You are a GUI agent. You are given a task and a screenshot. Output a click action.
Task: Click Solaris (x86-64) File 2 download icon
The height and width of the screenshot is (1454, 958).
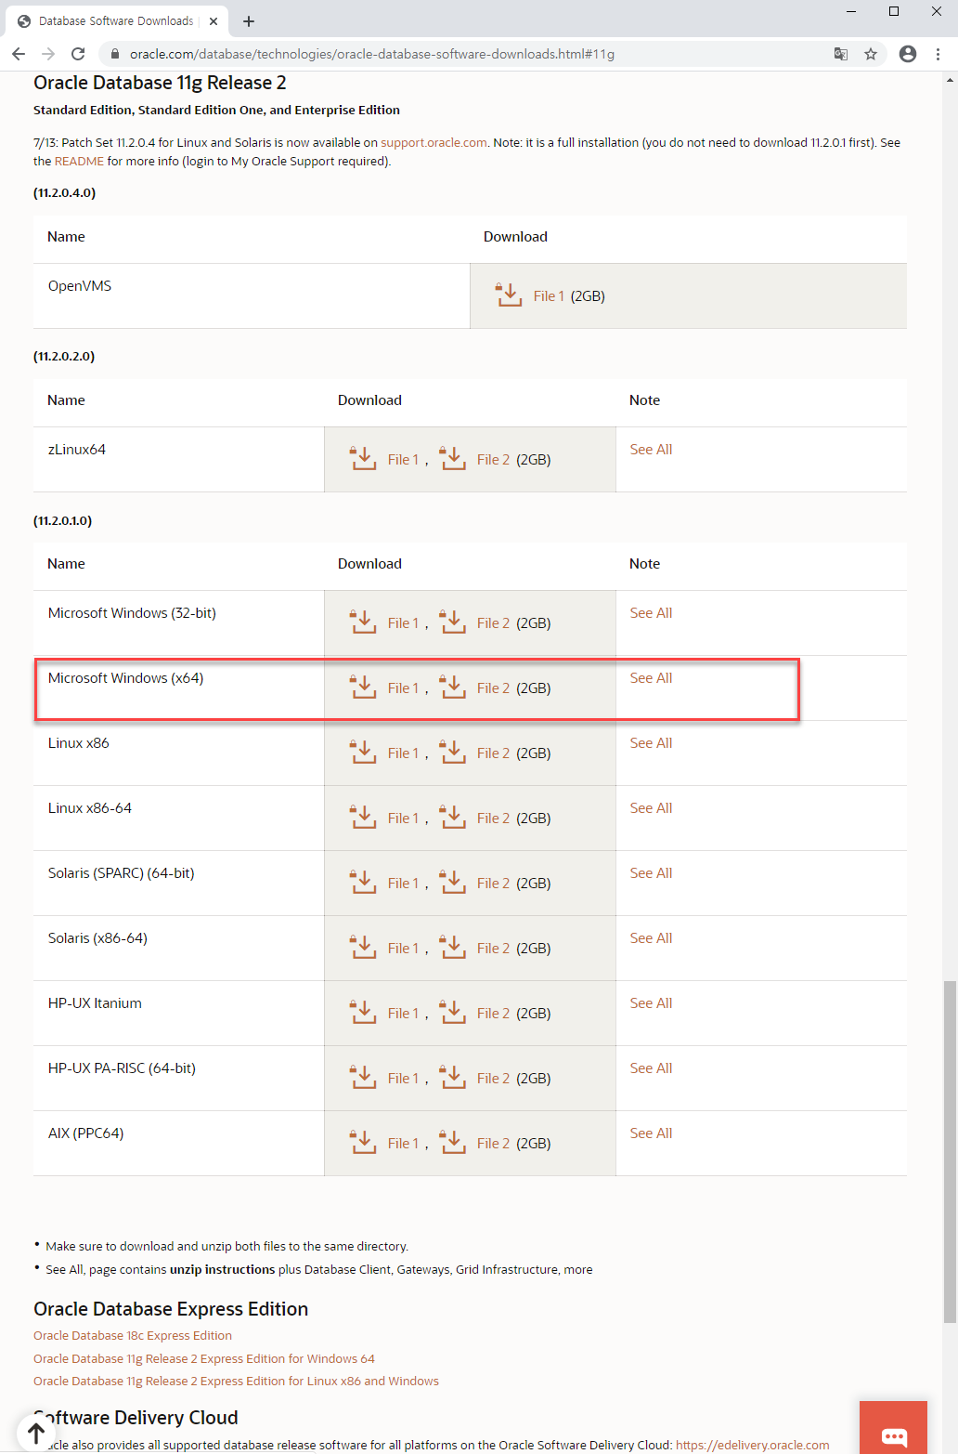[x=452, y=947]
